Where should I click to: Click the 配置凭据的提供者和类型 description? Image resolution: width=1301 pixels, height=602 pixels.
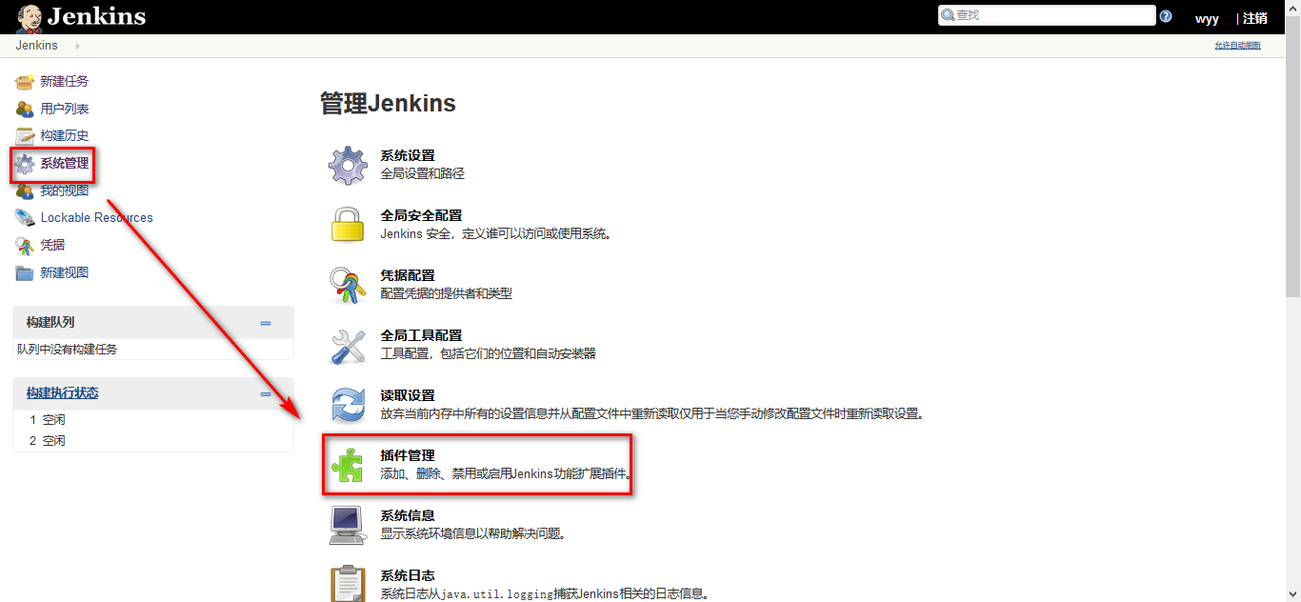point(446,293)
